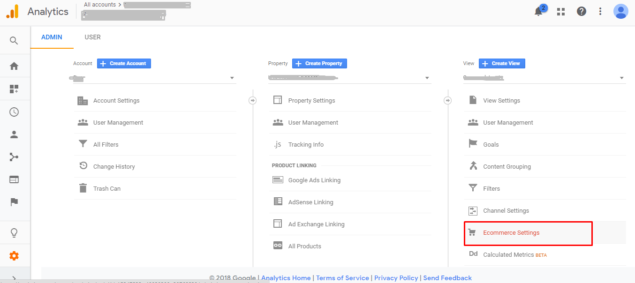Click Send Feedback footer link
Screen dimensions: 635x283
coord(447,278)
